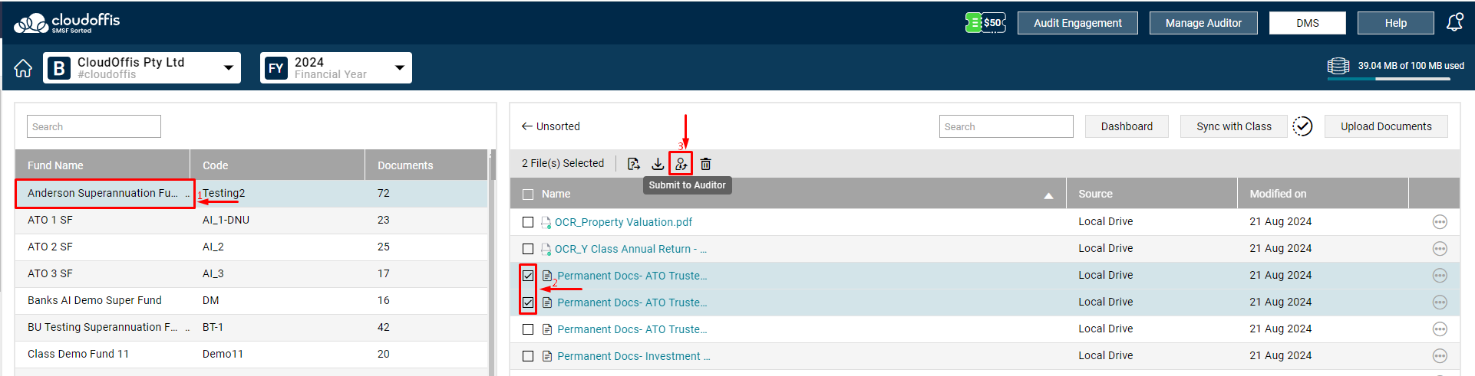Delete selected files with trash icon

(706, 164)
